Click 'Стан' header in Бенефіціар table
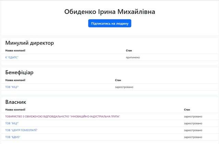This screenshot has height=144, width=219. pos(118,80)
